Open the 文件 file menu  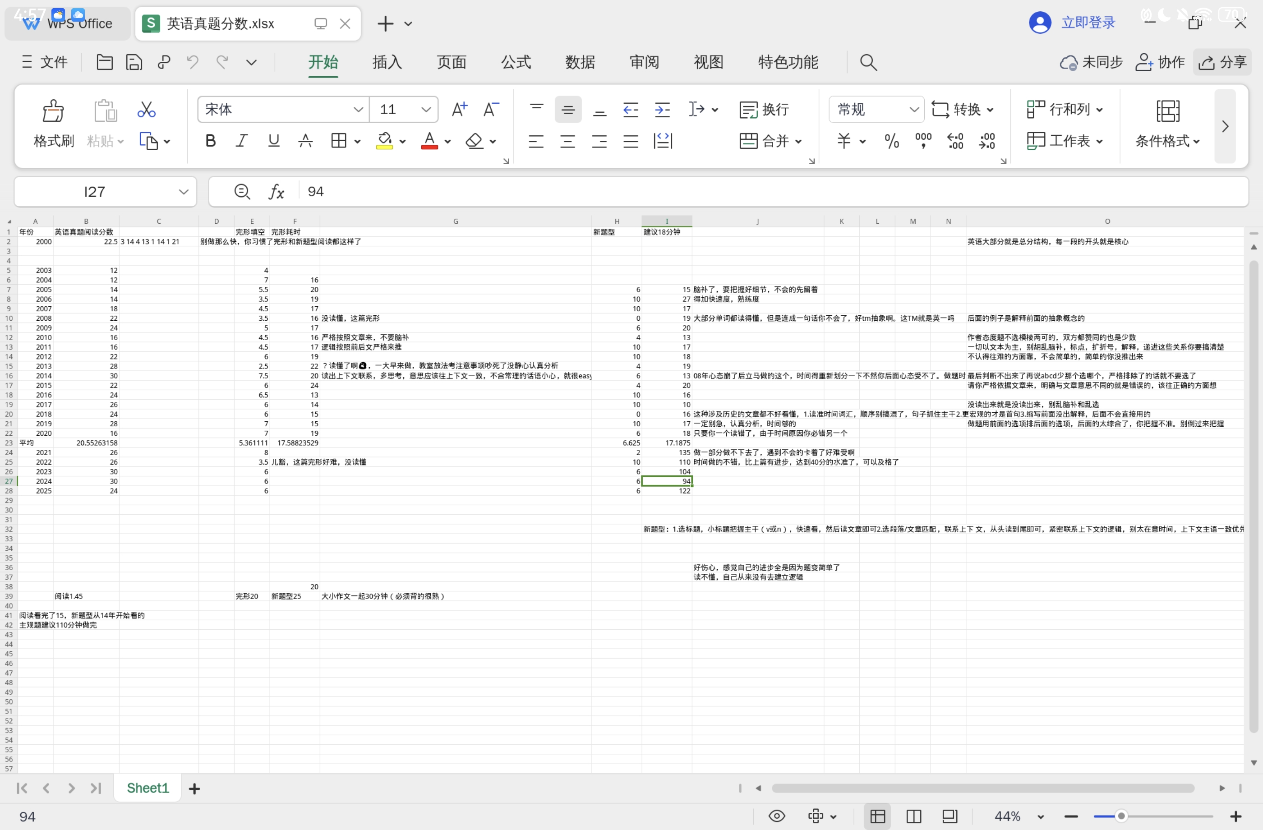[45, 62]
